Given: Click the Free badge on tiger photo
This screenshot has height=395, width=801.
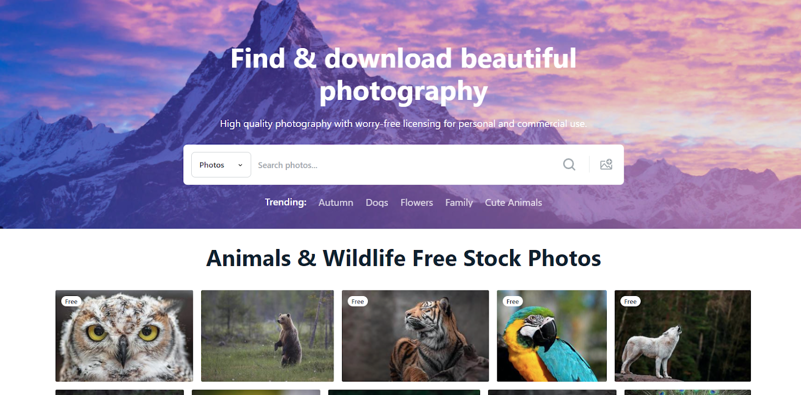Looking at the screenshot, I should (x=357, y=301).
